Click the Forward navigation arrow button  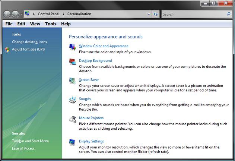(15, 14)
